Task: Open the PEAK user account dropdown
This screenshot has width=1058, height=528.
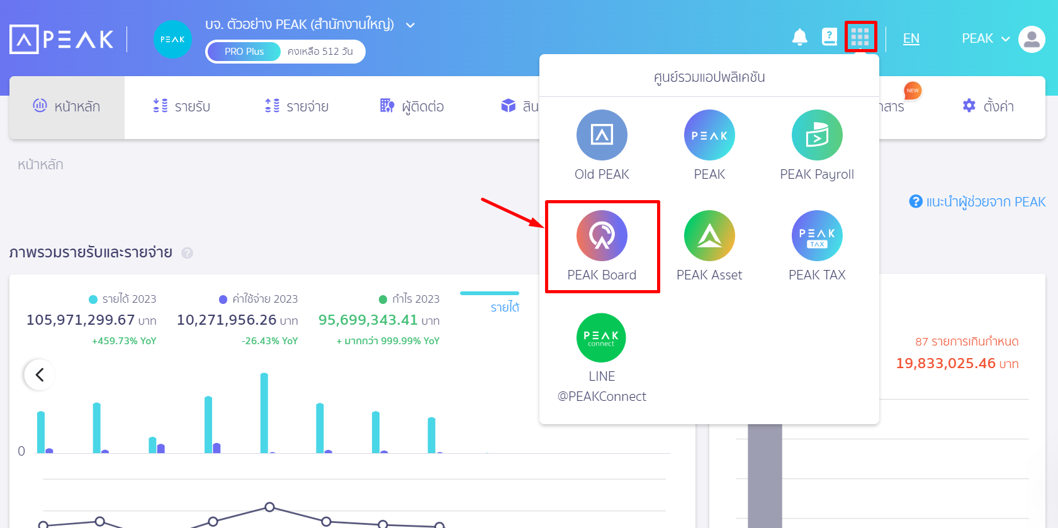Action: point(985,39)
